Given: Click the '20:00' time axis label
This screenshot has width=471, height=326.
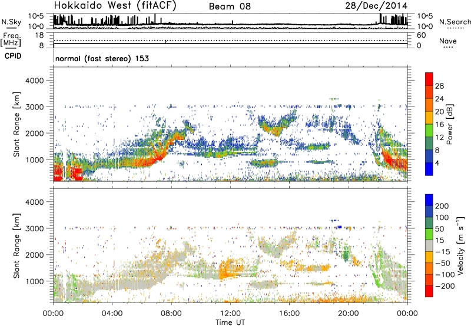Looking at the screenshot, I should tap(349, 314).
